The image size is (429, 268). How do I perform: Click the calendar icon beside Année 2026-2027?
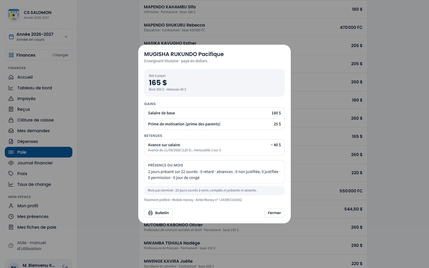(x=11, y=37)
